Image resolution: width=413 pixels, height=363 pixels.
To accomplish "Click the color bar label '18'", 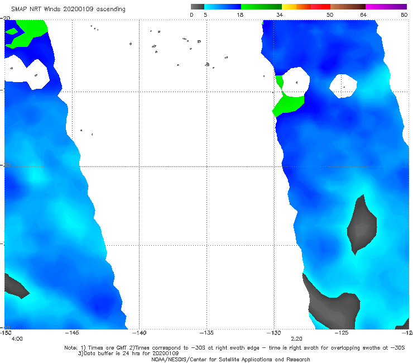I will click(239, 15).
